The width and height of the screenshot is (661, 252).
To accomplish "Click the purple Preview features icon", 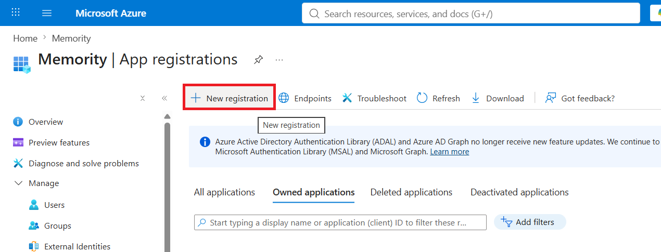I will click(x=18, y=142).
